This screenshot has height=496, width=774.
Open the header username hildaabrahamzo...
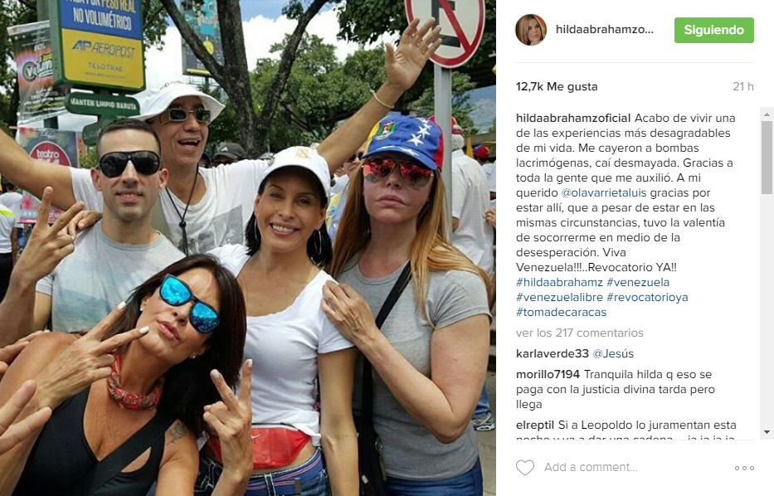coord(604,30)
